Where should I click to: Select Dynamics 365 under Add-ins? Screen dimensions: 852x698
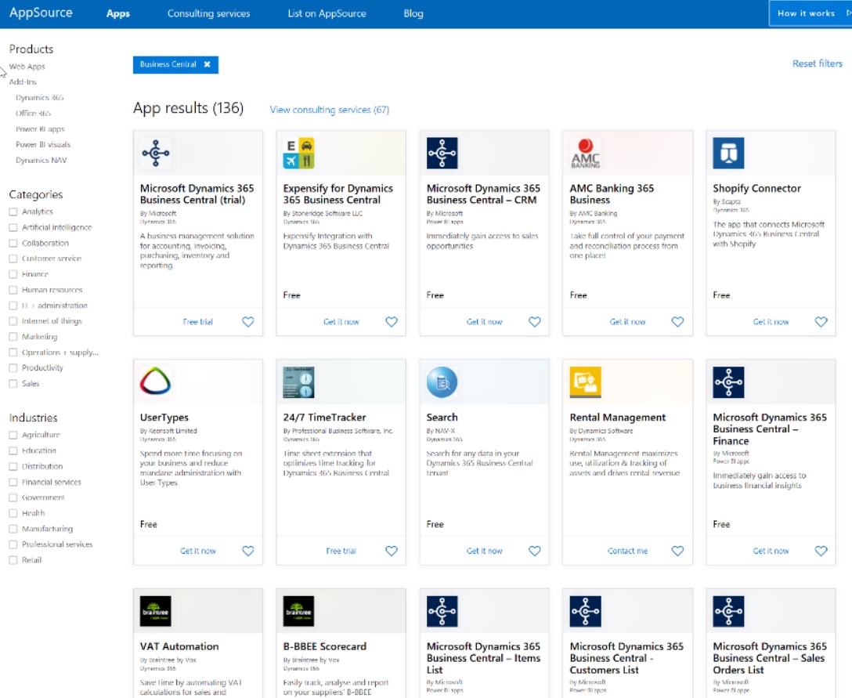[40, 98]
